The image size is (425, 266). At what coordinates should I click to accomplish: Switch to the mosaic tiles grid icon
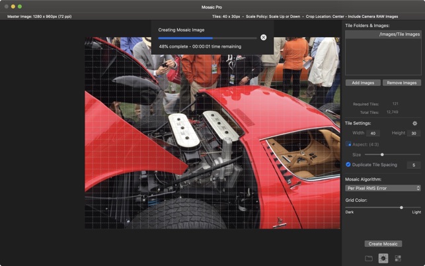pyautogui.click(x=398, y=258)
